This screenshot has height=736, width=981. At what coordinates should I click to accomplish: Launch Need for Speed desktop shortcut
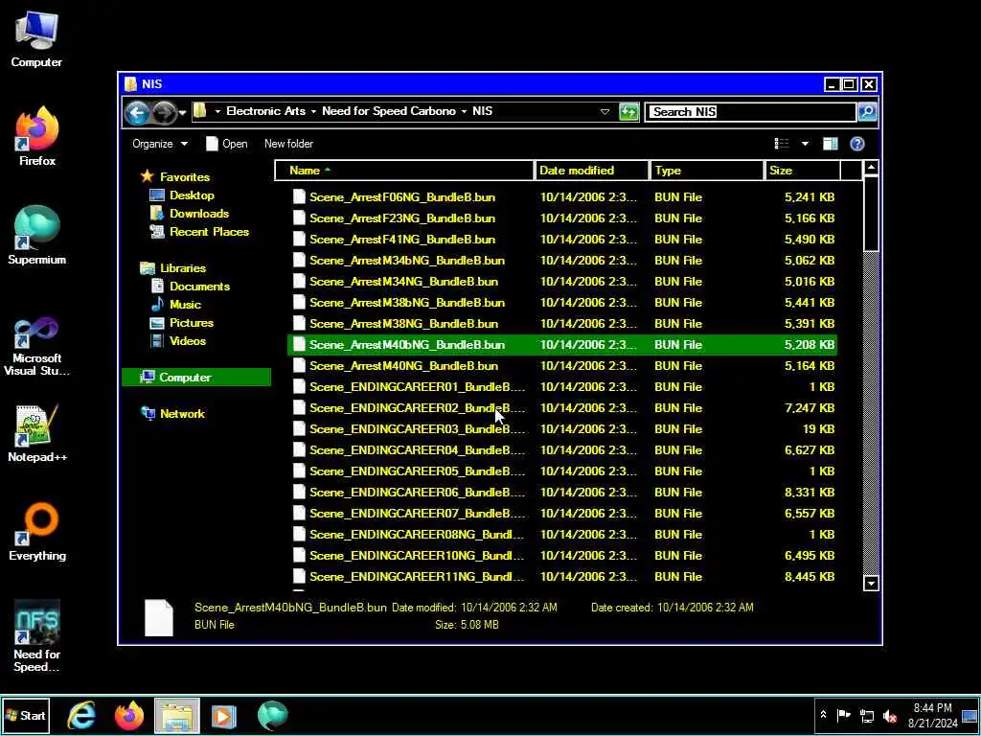pos(37,636)
